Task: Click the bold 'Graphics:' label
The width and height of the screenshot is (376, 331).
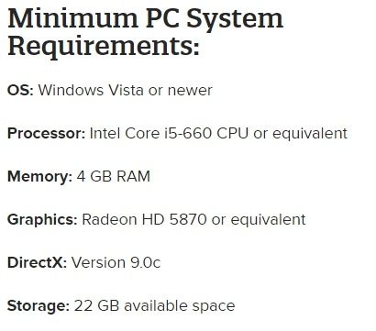Action: coord(42,220)
